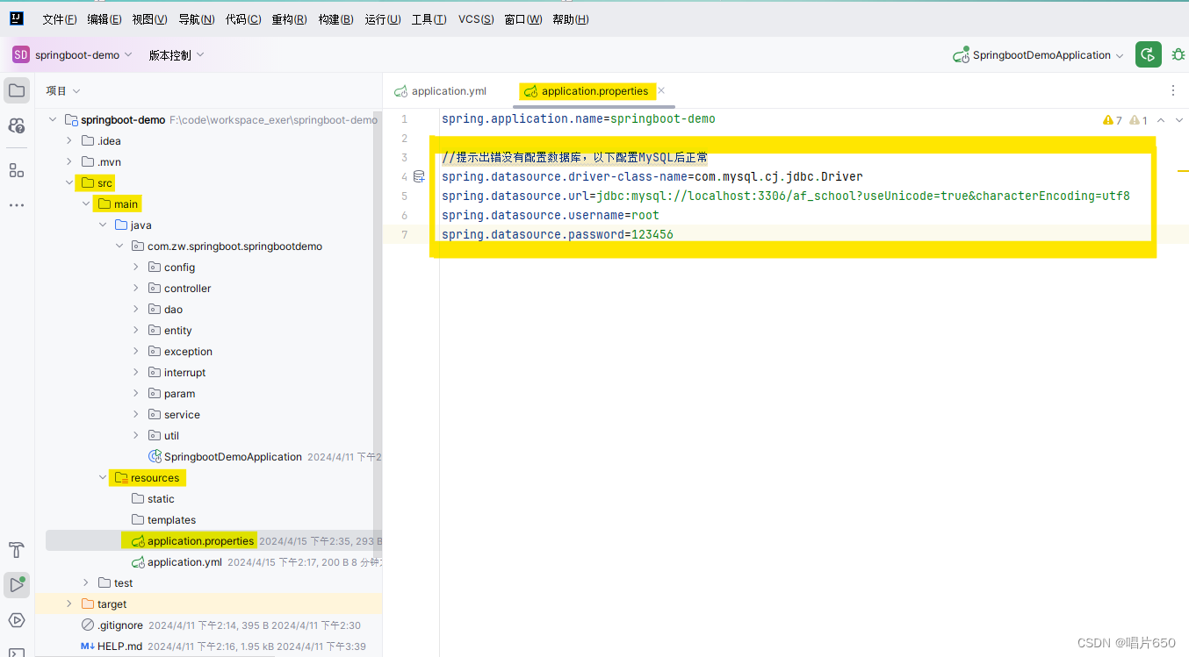Screen dimensions: 1189x657
Task: Open the Project tool window icon
Action: [x=16, y=89]
